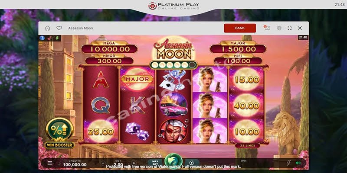This screenshot has height=173, width=347.
Task: Activate the Win Booster feature
Action: (59, 133)
